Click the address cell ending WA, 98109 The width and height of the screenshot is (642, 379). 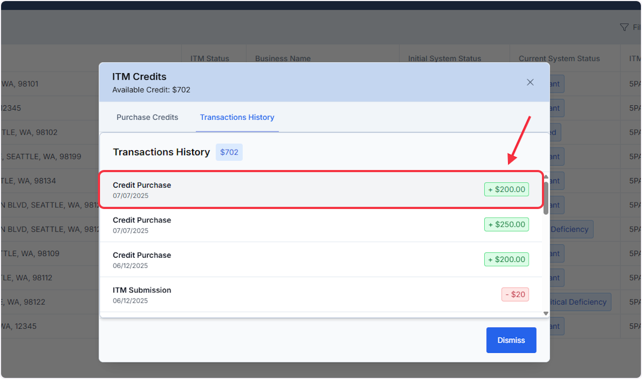[x=30, y=253]
